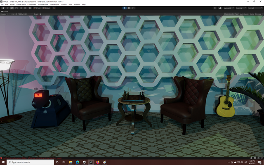Open the Component menu
Viewport: 264px width, 165px height.
(32, 5)
